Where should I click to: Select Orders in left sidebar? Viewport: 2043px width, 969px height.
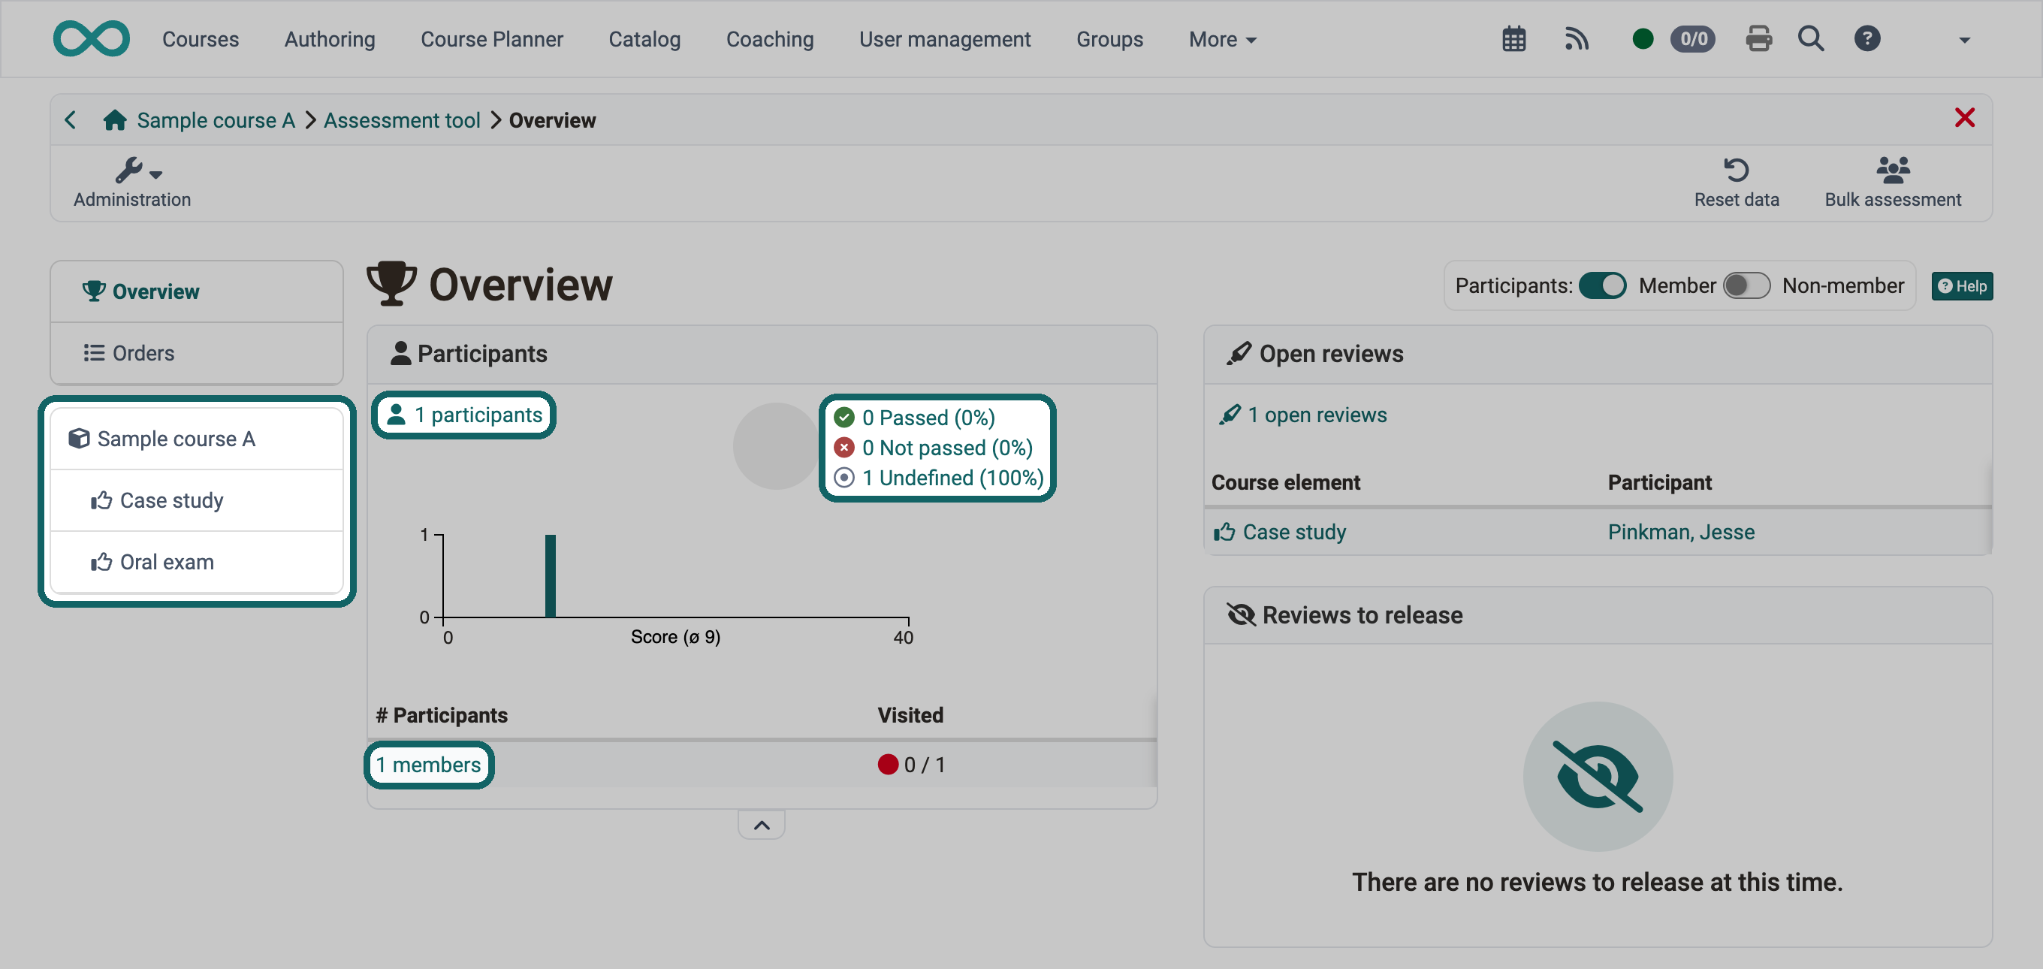point(197,353)
